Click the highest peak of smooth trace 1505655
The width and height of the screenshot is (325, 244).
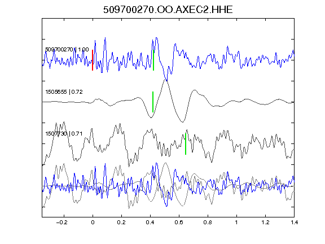165,80
